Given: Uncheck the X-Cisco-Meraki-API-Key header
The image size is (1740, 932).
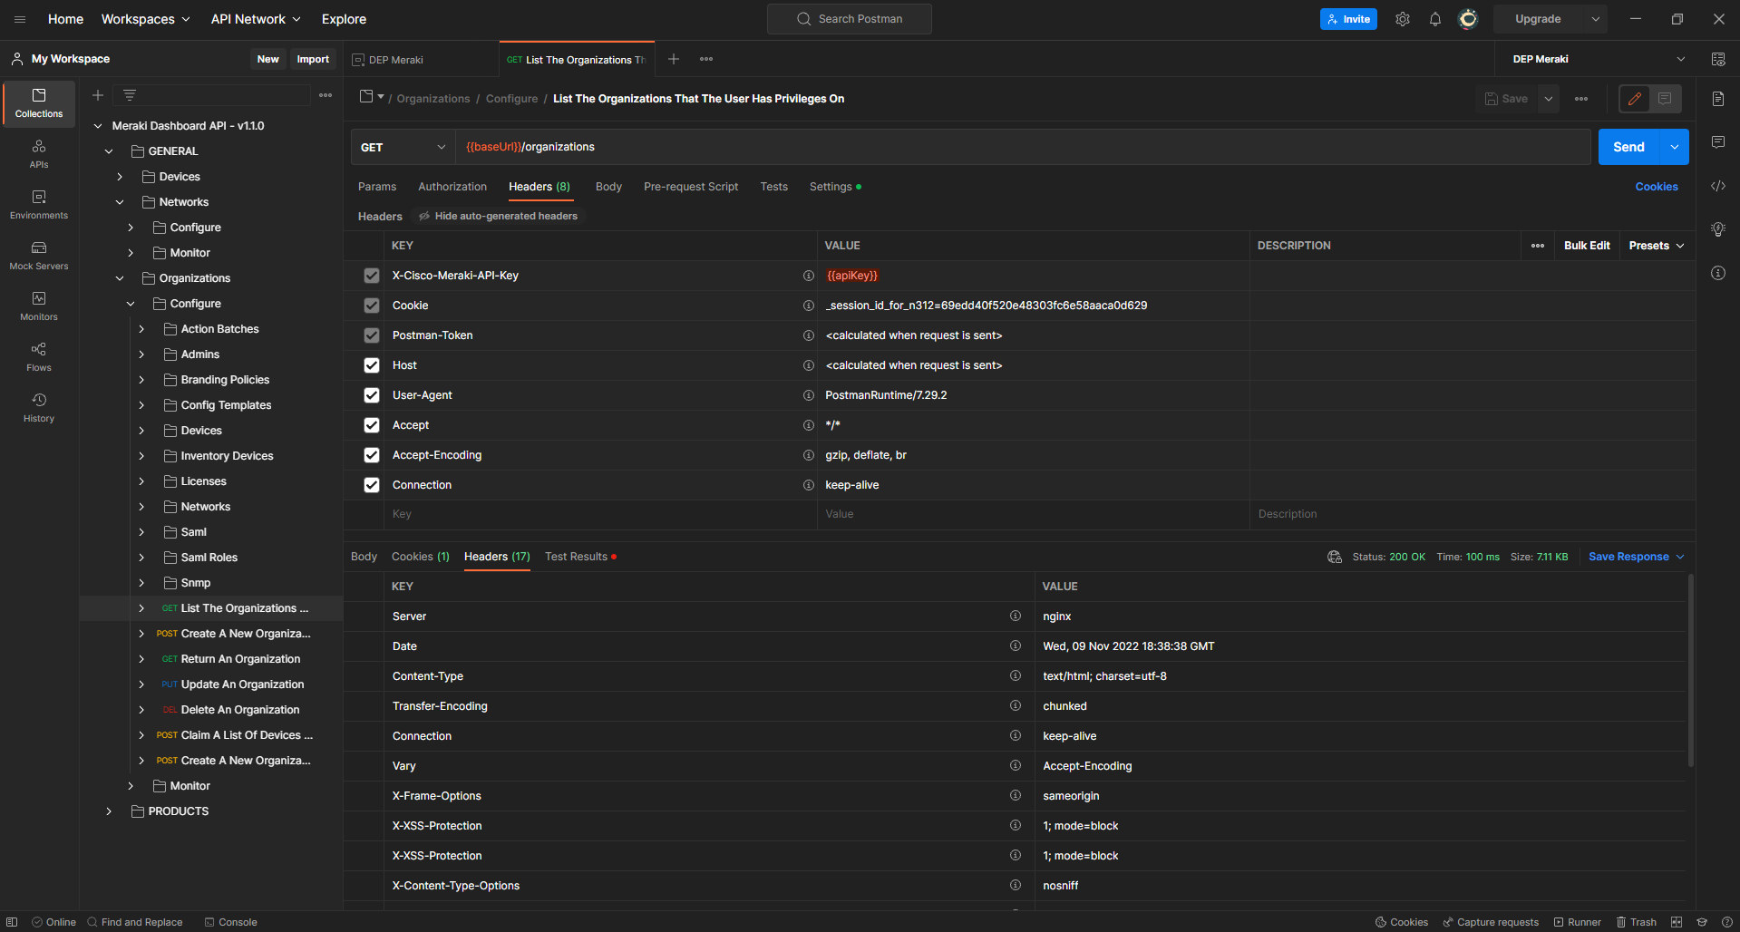Looking at the screenshot, I should click(x=372, y=276).
